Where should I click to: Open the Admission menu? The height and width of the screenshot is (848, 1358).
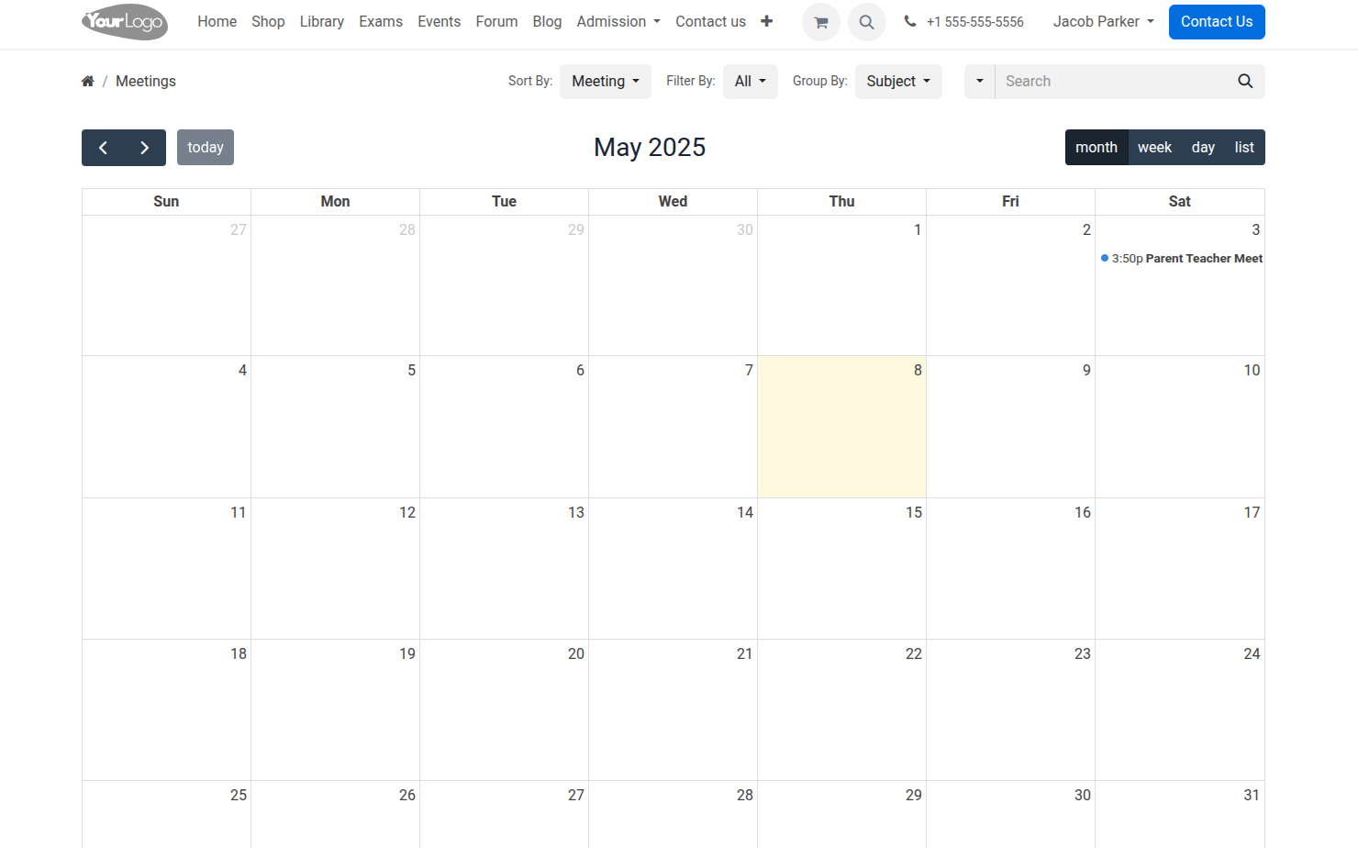point(618,22)
